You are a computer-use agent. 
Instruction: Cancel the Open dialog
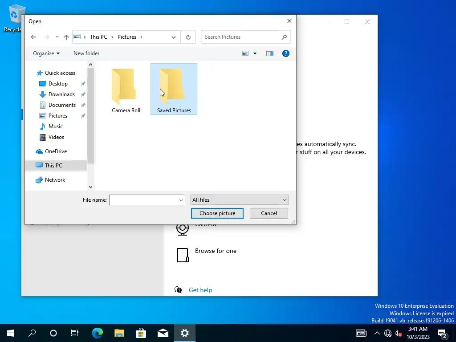(x=269, y=213)
